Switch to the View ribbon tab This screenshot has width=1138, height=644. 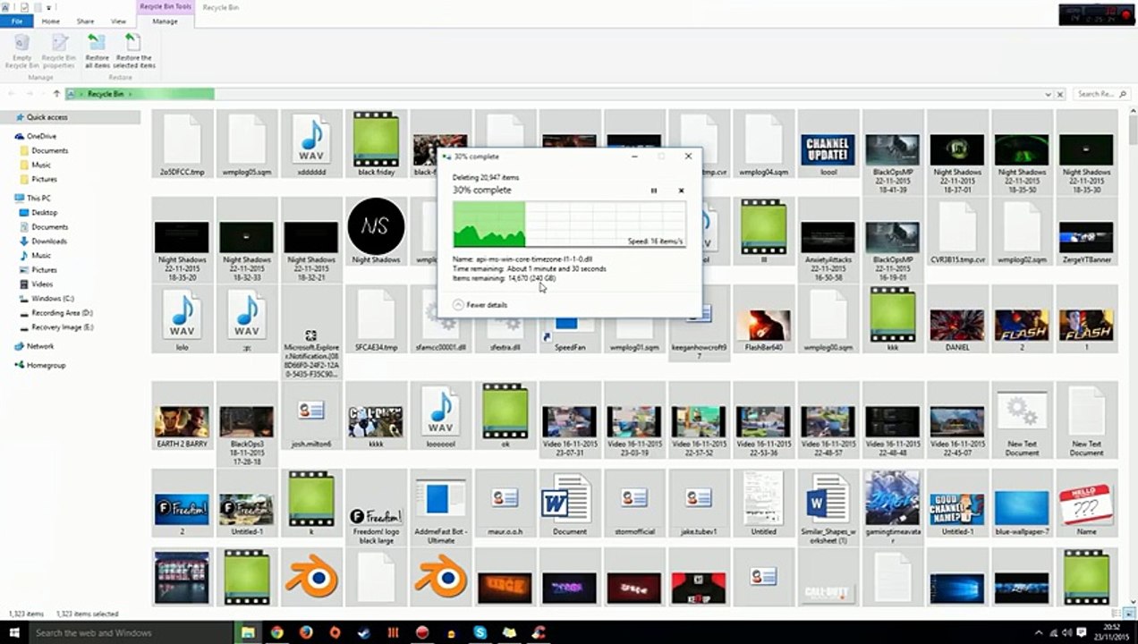pyautogui.click(x=118, y=21)
